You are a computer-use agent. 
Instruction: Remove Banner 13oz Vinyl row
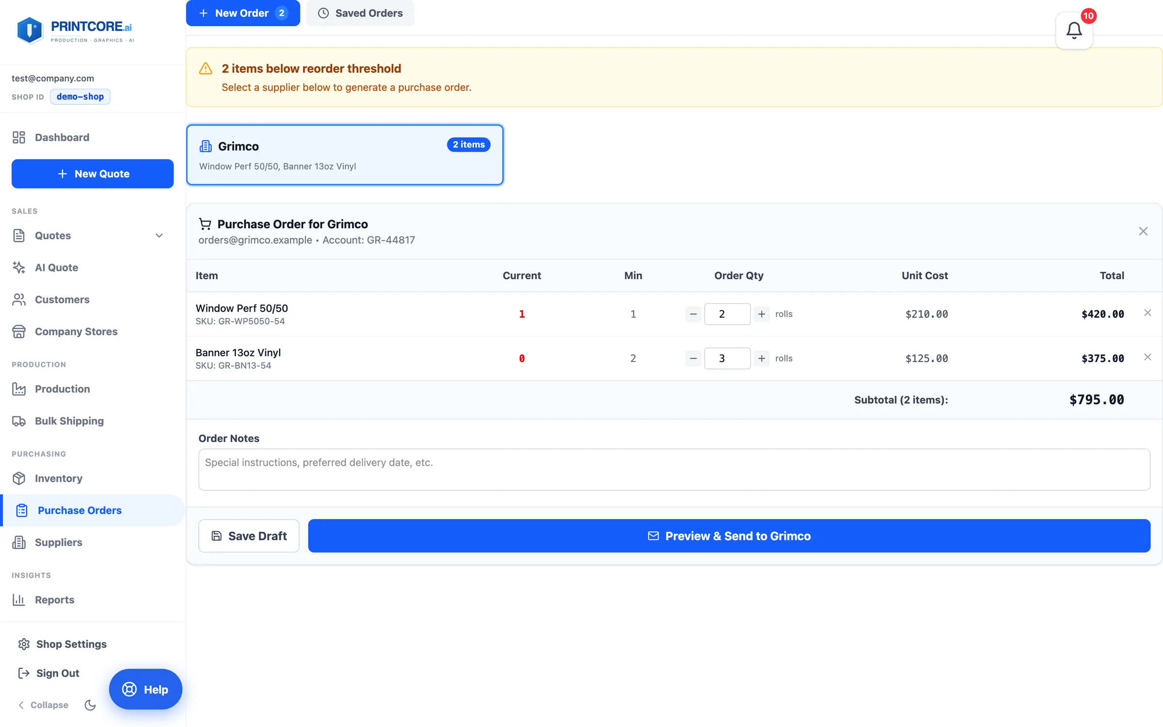point(1147,357)
